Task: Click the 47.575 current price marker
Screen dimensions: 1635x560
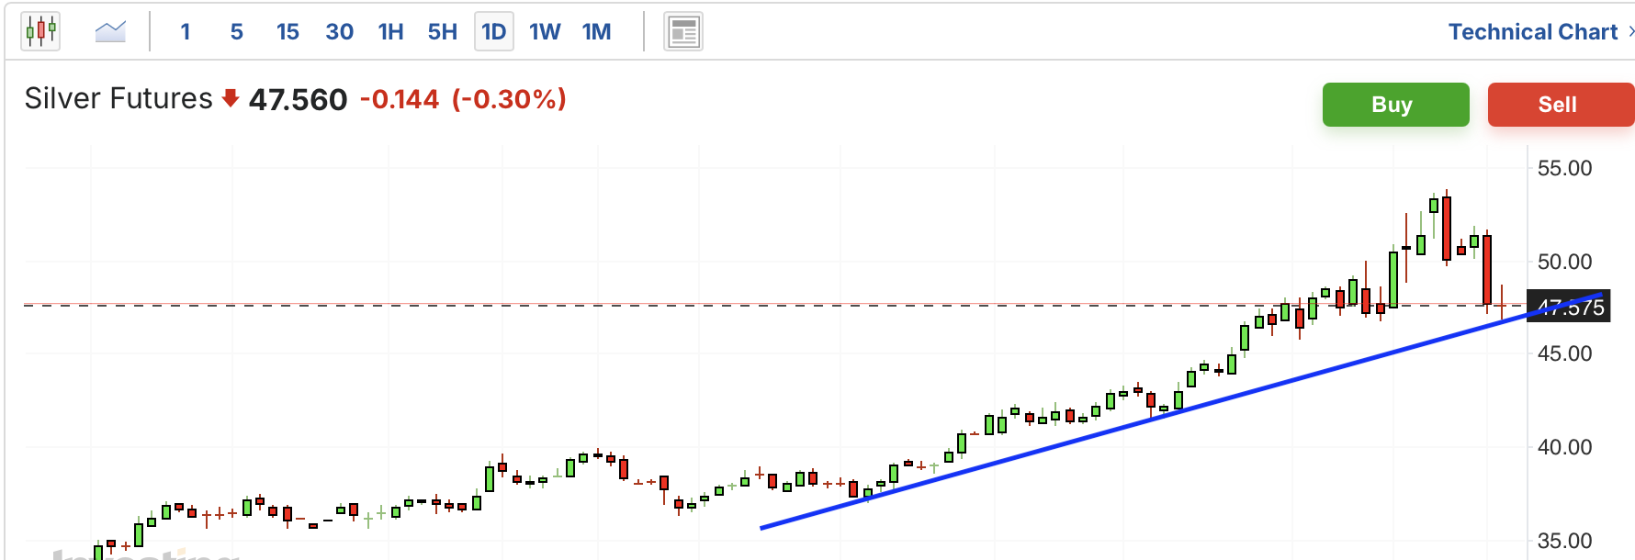Action: pos(1568,307)
